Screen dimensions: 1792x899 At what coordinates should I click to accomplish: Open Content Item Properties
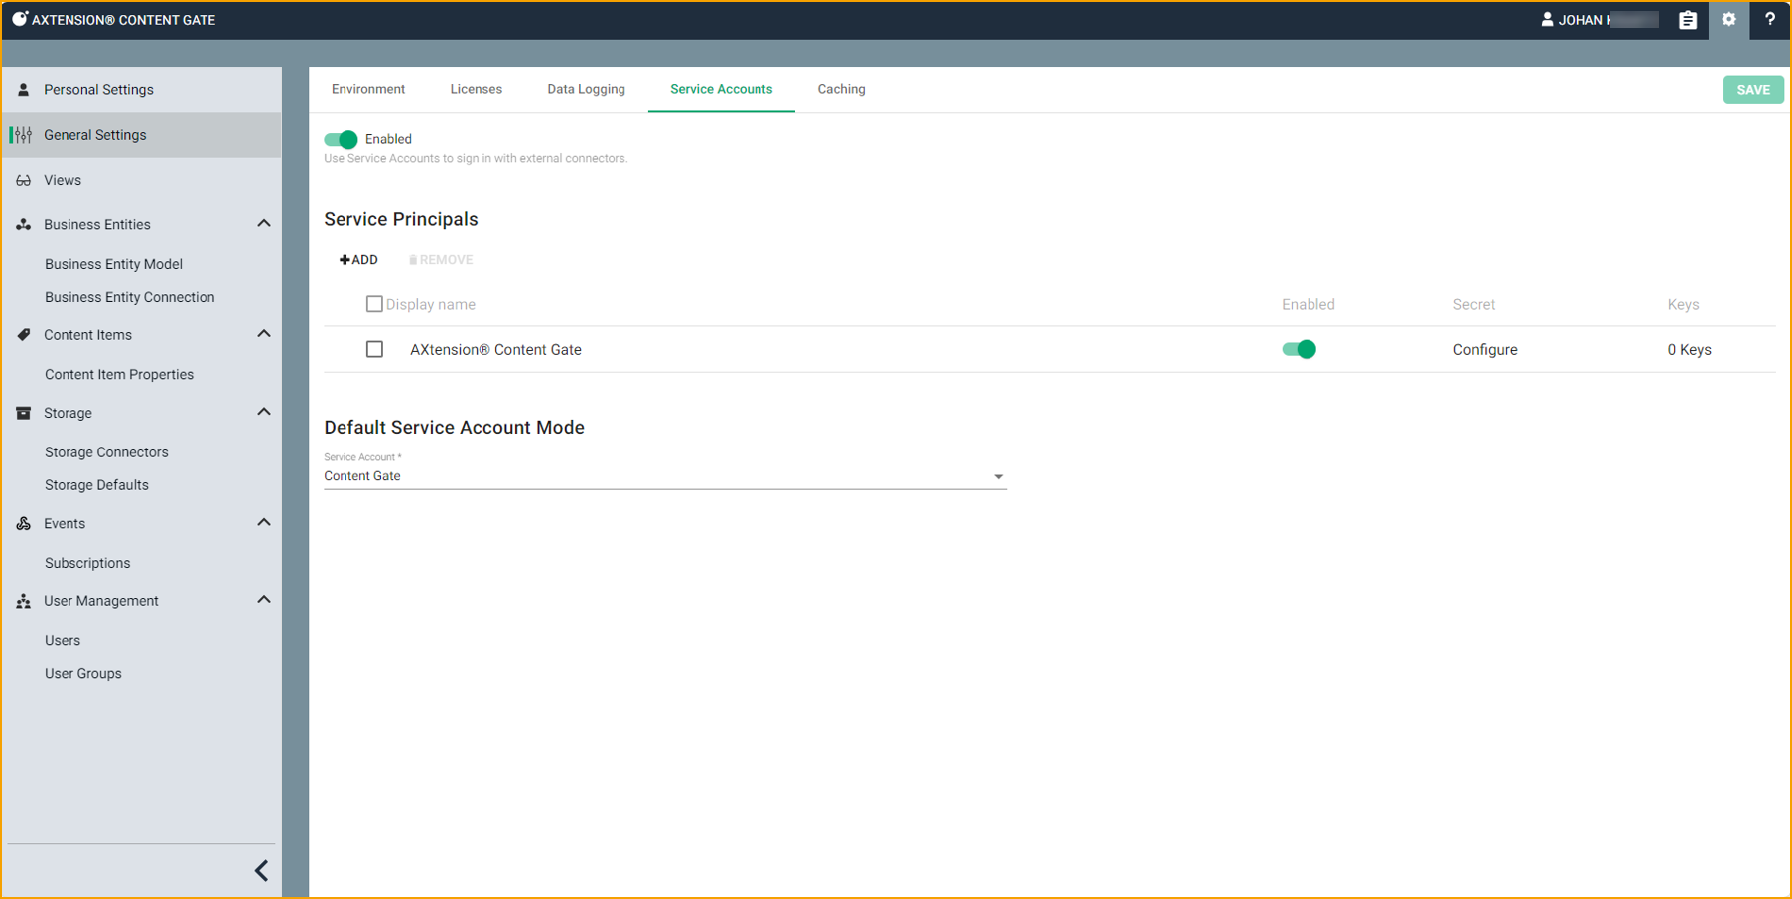click(119, 375)
